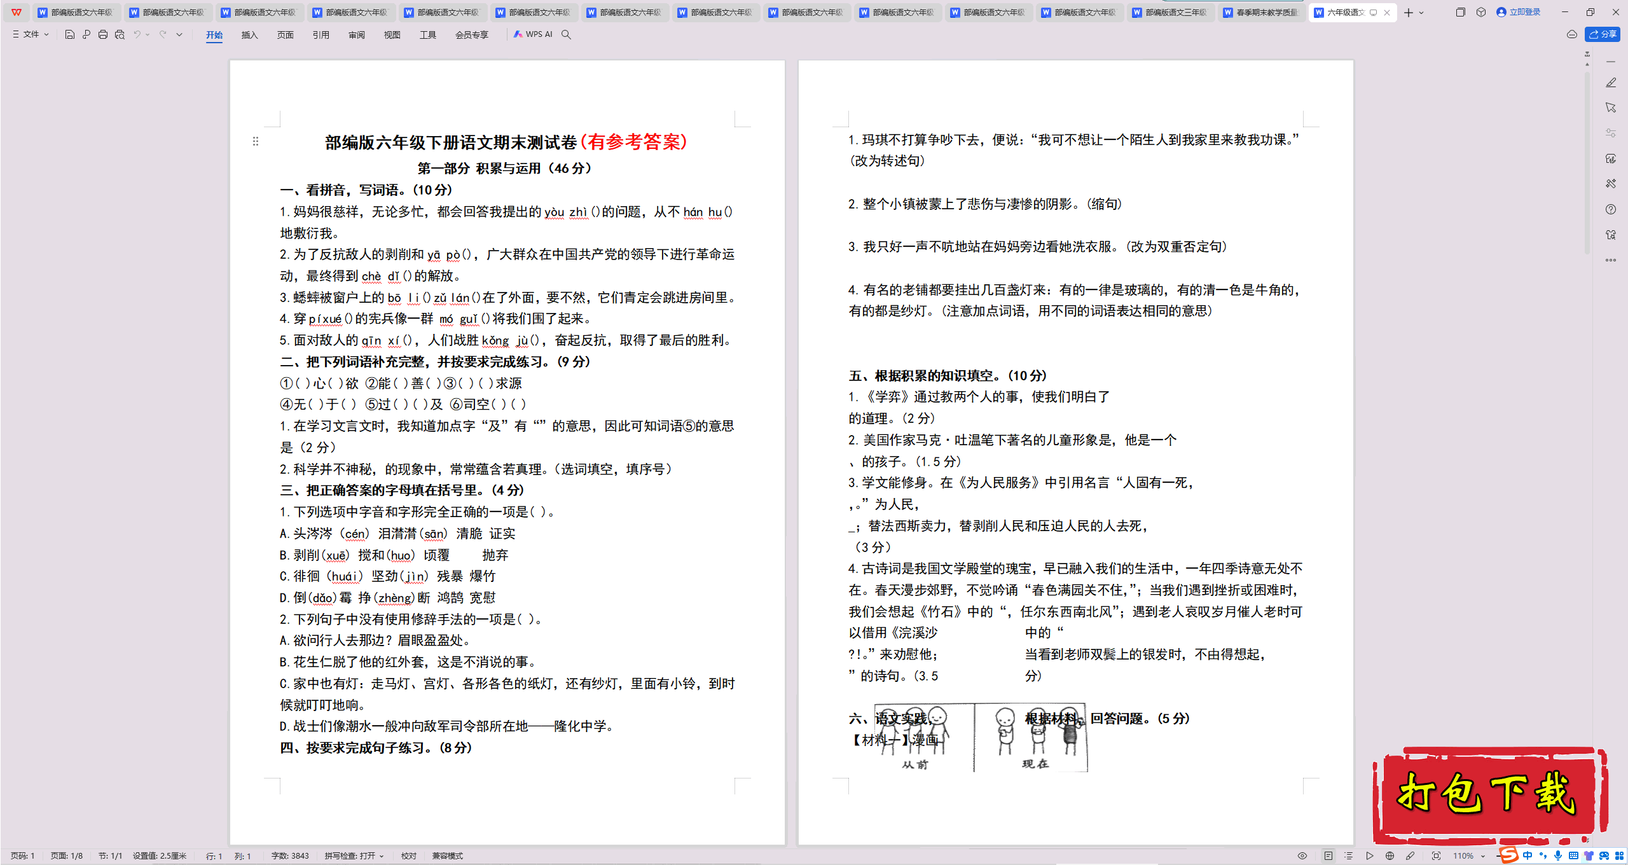The image size is (1628, 865).
Task: Switch to 视图 ribbon tab
Action: click(x=392, y=35)
